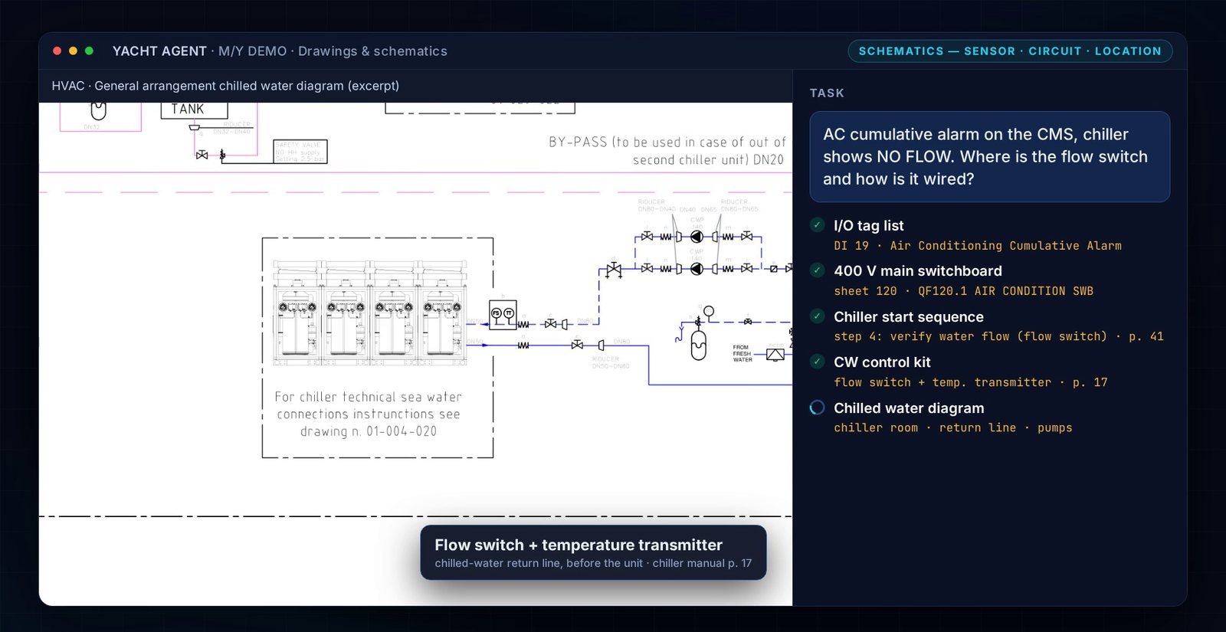Click the pressure gauge above the expansion vessel
This screenshot has height=632, width=1226.
(x=709, y=311)
